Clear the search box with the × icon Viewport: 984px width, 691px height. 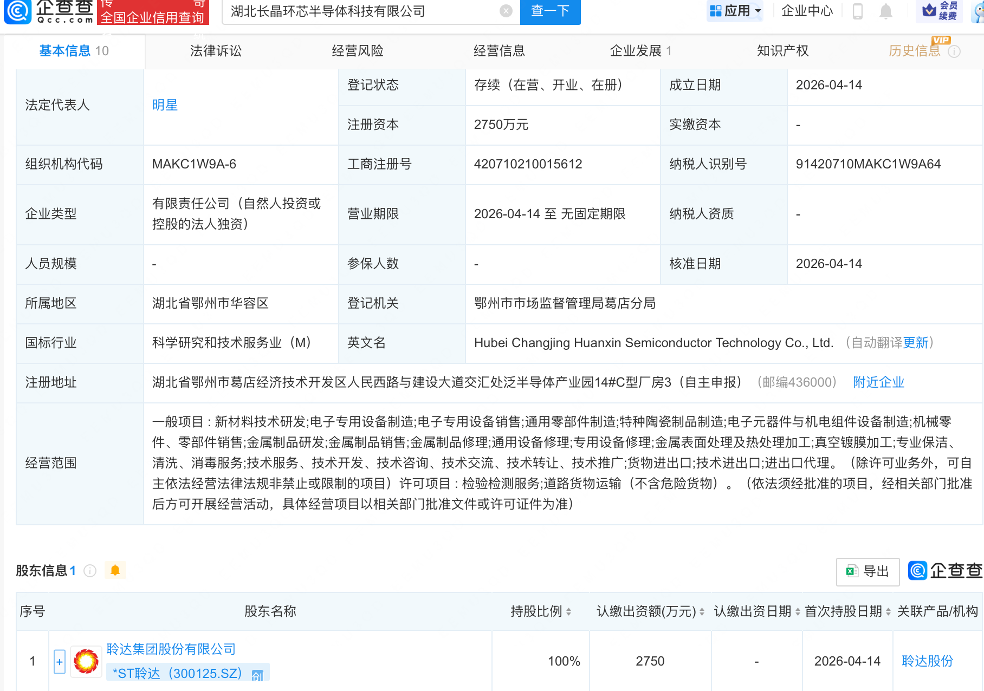click(x=505, y=12)
